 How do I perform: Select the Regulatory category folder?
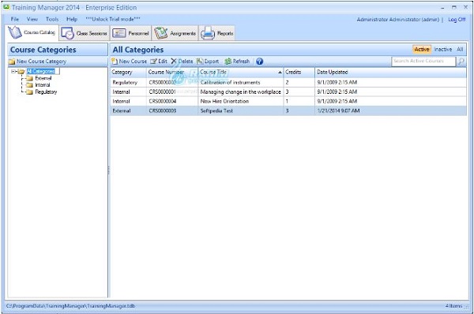click(x=46, y=92)
